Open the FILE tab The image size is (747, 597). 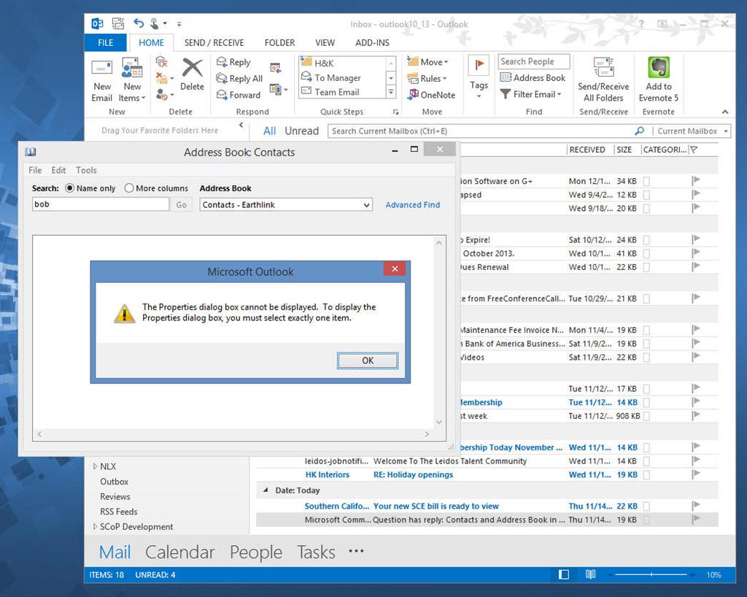tap(105, 42)
